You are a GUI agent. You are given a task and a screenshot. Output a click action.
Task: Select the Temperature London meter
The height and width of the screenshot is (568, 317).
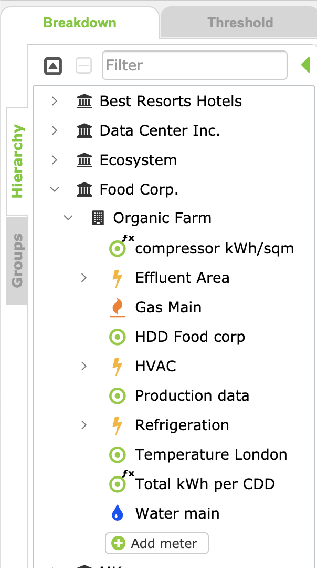tap(211, 454)
